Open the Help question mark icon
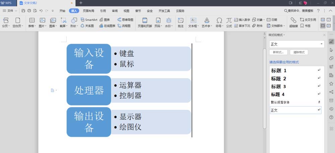 click(x=318, y=11)
